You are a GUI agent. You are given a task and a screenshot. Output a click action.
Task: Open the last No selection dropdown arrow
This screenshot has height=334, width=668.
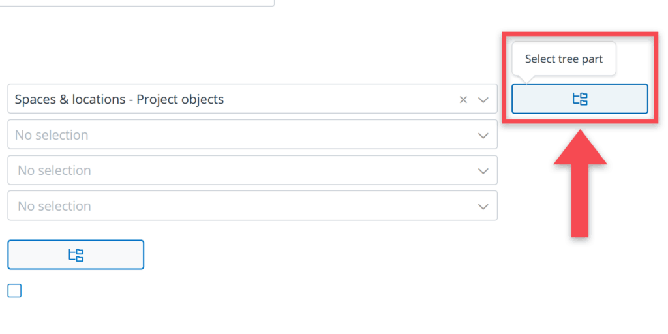pos(483,206)
